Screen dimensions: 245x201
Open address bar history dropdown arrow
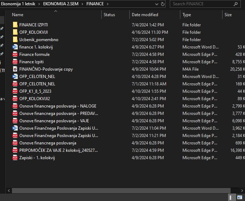[x=156, y=4]
